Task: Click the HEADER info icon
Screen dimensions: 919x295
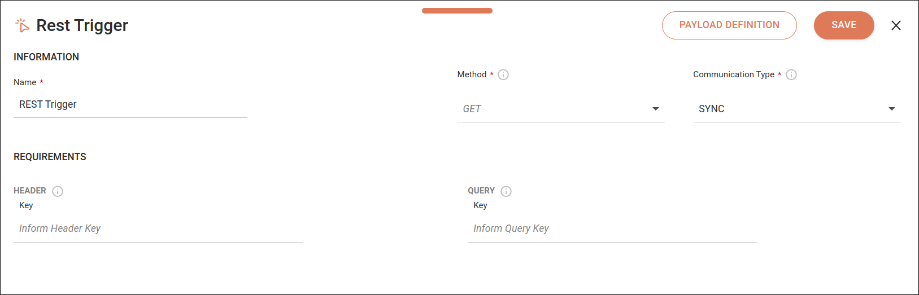Action: pos(58,191)
